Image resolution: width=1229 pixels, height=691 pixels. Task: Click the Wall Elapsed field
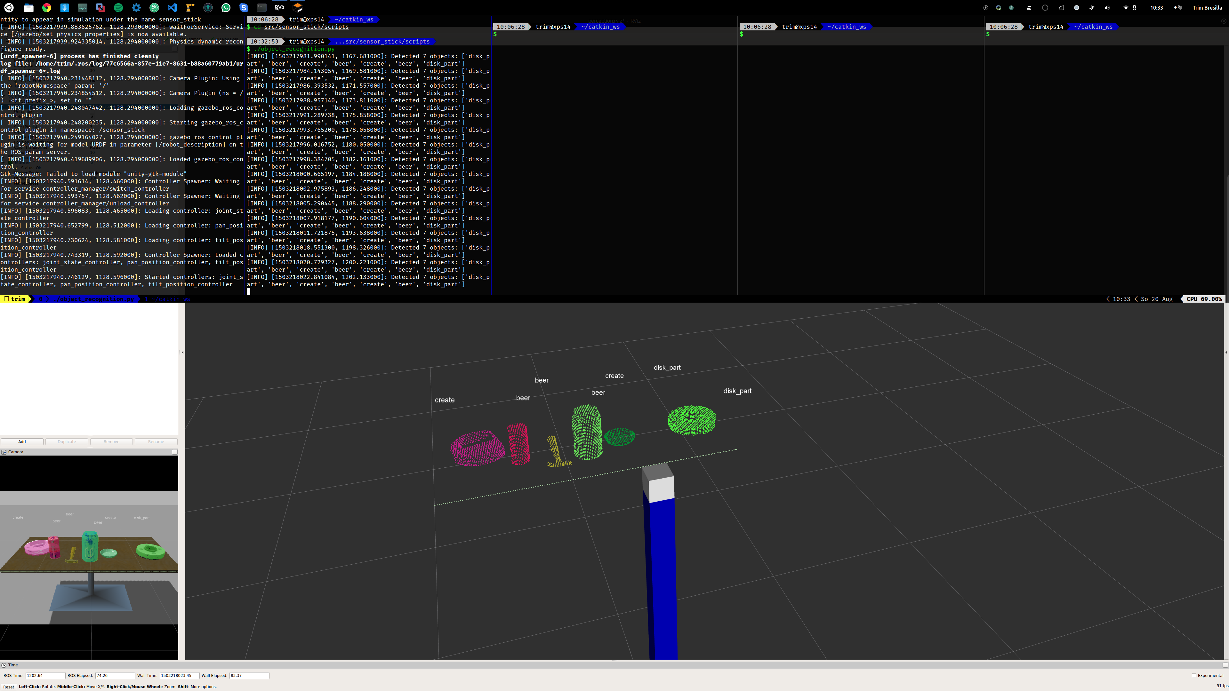tap(249, 675)
